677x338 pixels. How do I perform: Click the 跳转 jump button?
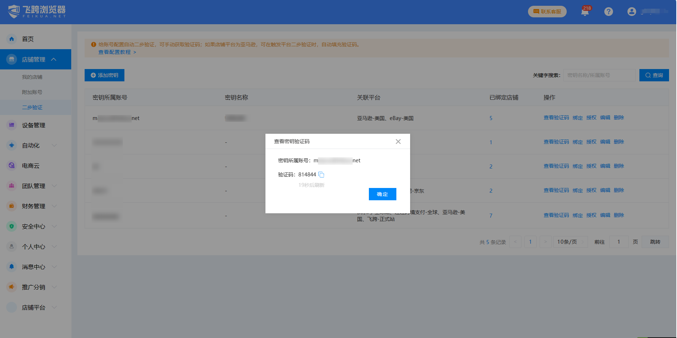(655, 242)
